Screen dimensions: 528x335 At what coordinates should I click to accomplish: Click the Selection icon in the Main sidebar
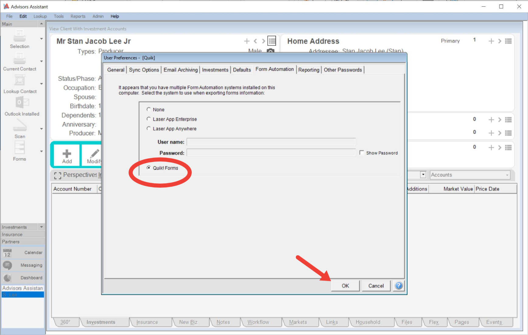pyautogui.click(x=19, y=36)
